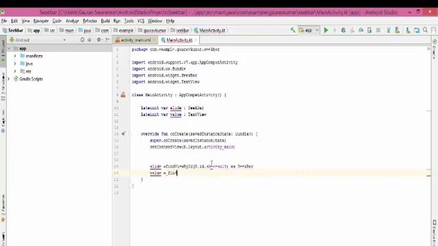Image resolution: width=438 pixels, height=246 pixels.
Task: Open Project Structure toolbar icon
Action: coord(417,30)
